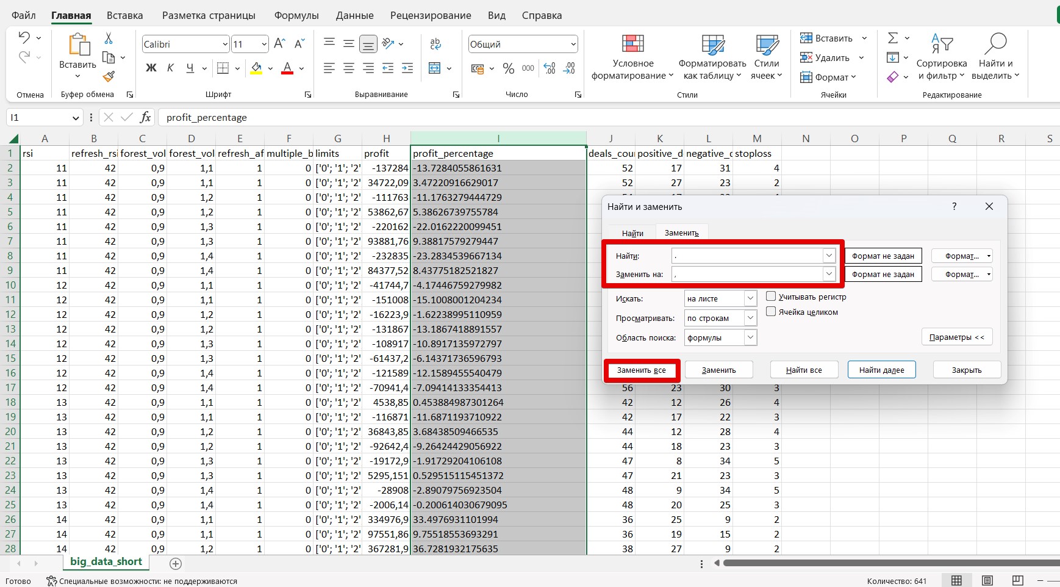Viewport: 1060px width, 587px height.
Task: Open the font name Calibri dropdown
Action: (225, 45)
